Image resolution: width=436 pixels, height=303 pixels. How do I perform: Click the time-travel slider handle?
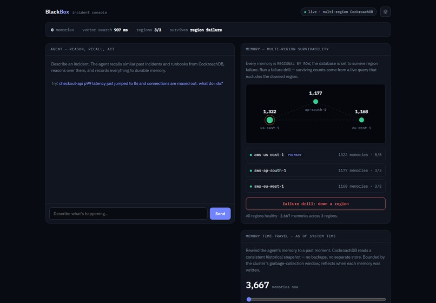click(249, 299)
